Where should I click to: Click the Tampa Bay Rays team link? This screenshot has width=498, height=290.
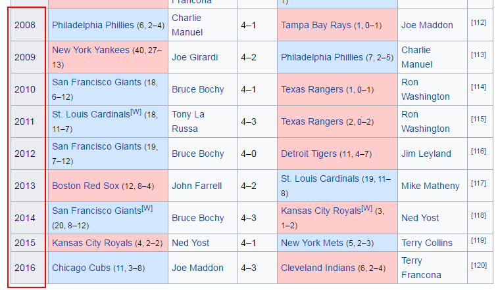coord(316,25)
